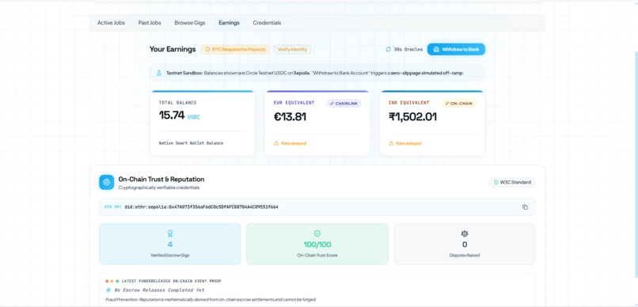Copy the DID URI with the copy icon

525,207
